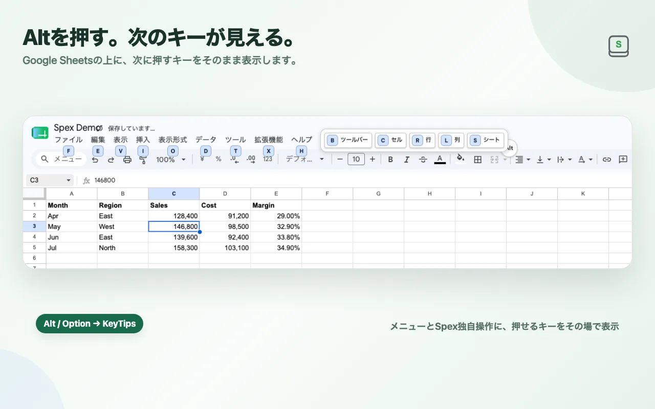Expand the C3 name box dropdown
The width and height of the screenshot is (655, 409).
tap(69, 180)
